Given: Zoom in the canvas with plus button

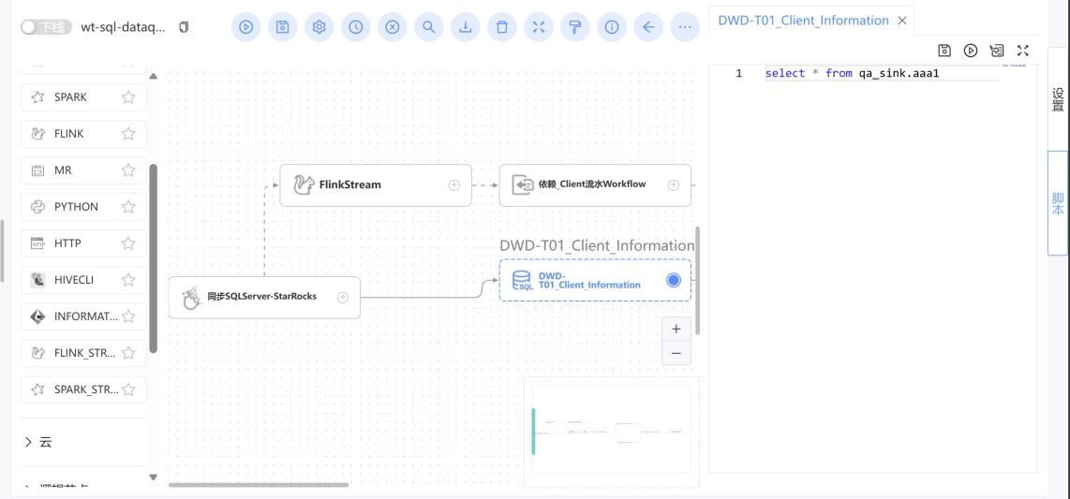Looking at the screenshot, I should tap(676, 329).
